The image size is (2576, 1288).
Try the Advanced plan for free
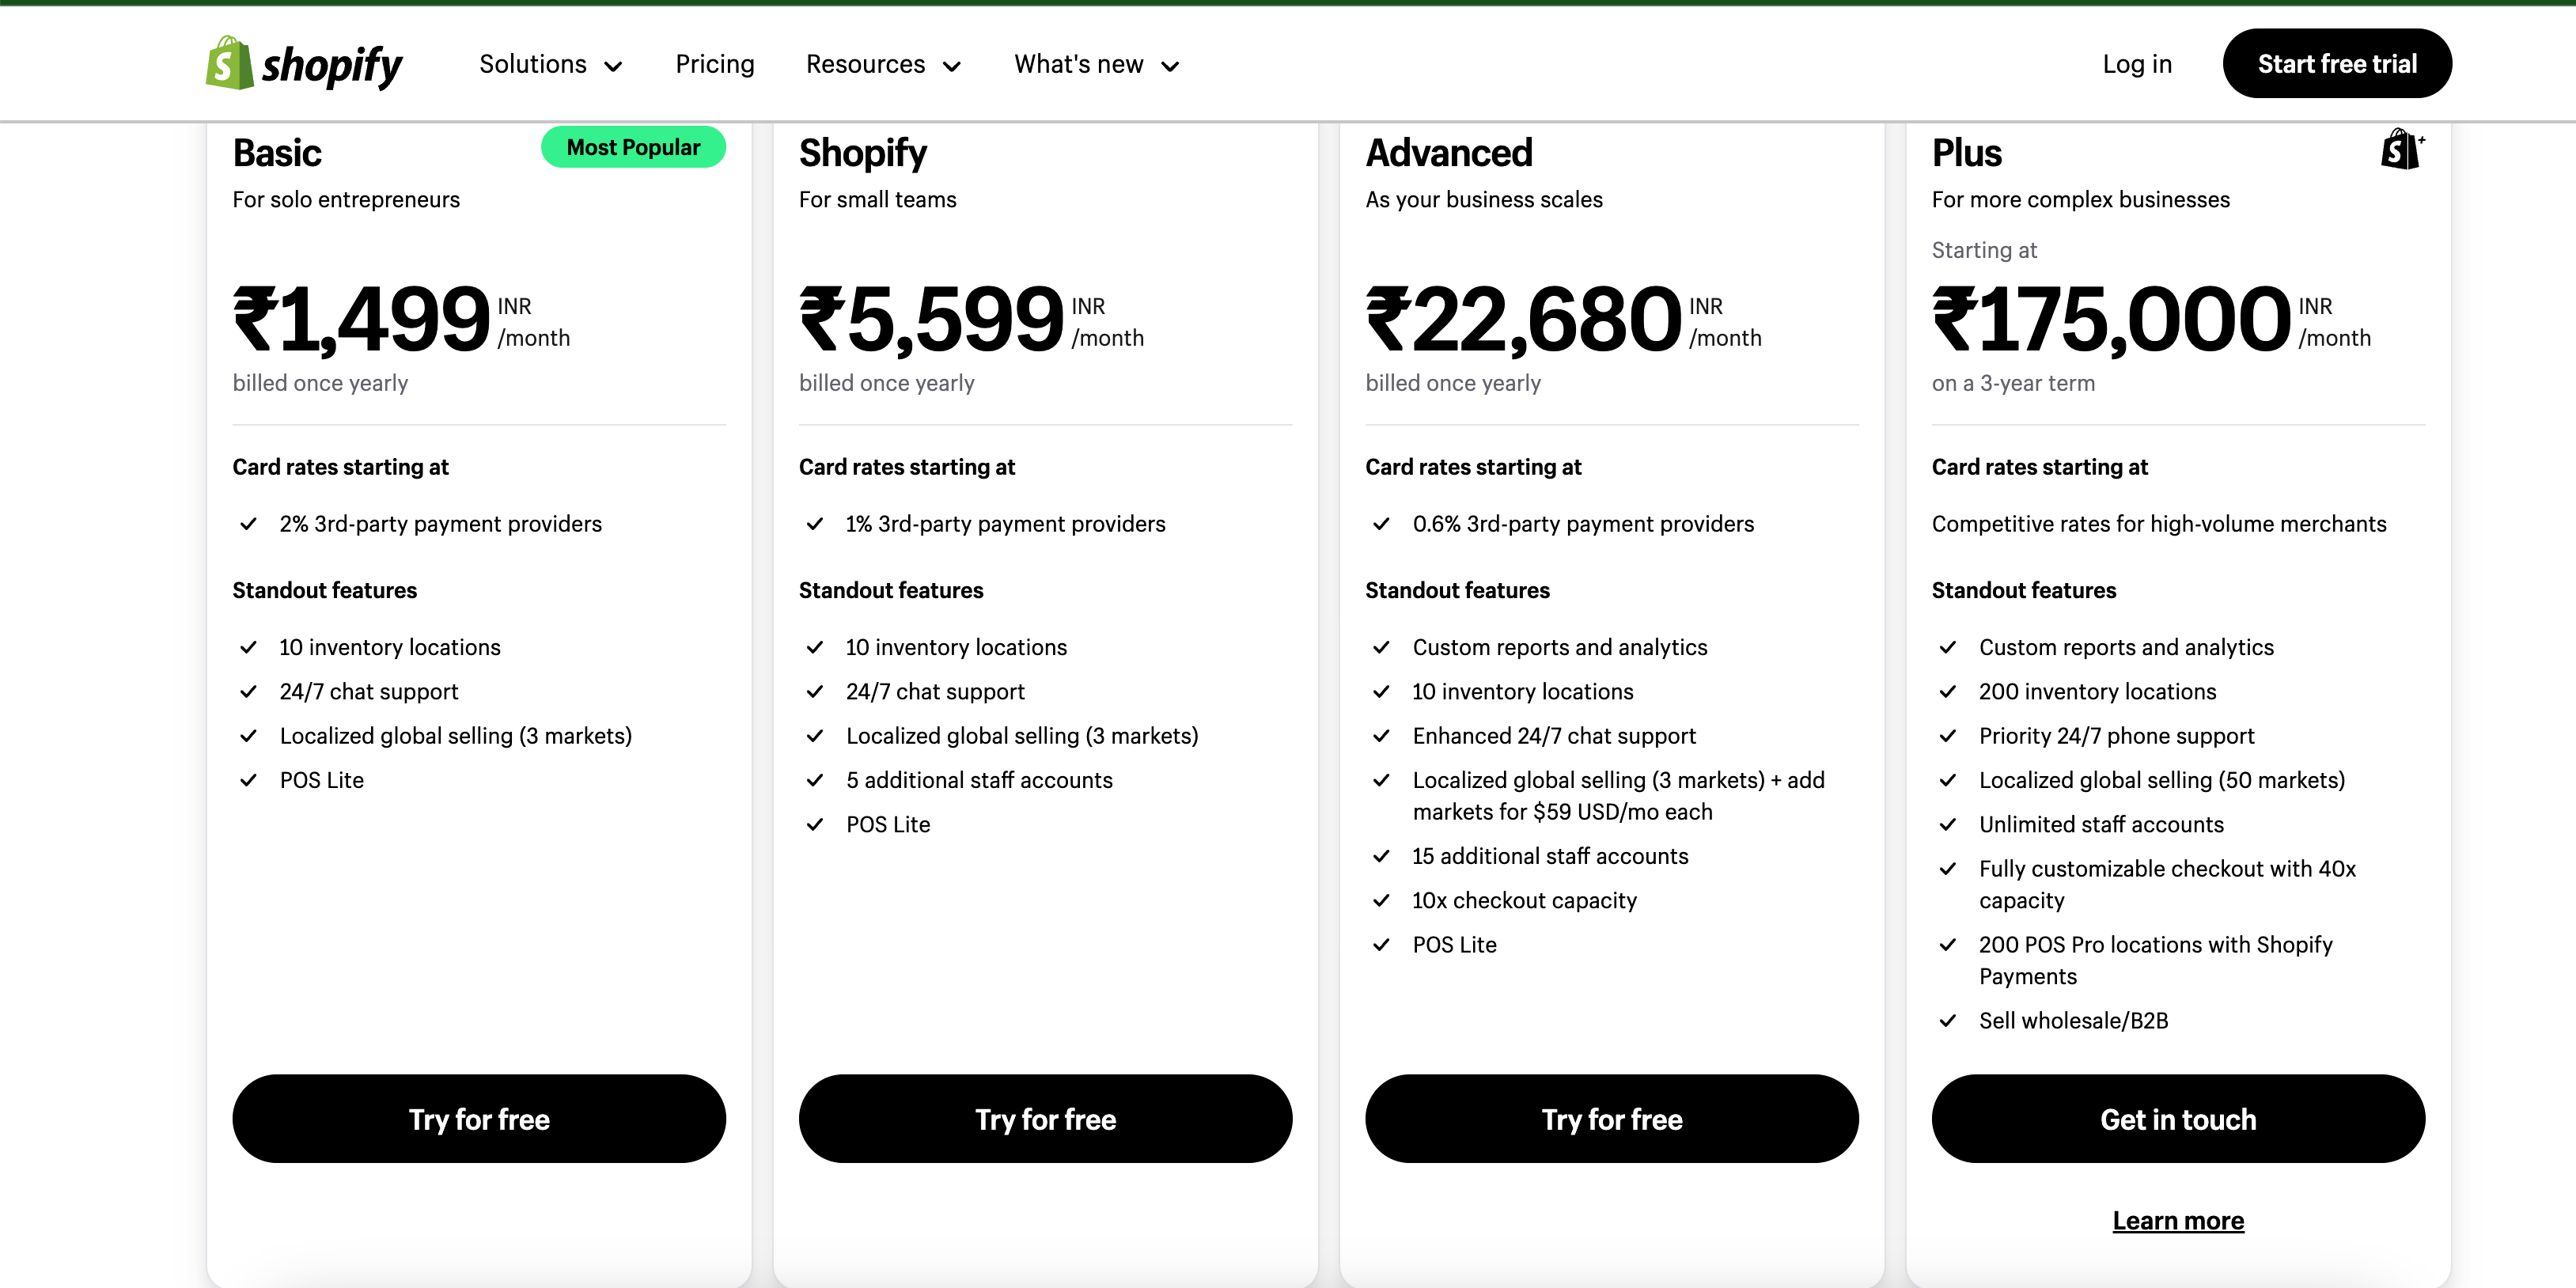coord(1611,1118)
